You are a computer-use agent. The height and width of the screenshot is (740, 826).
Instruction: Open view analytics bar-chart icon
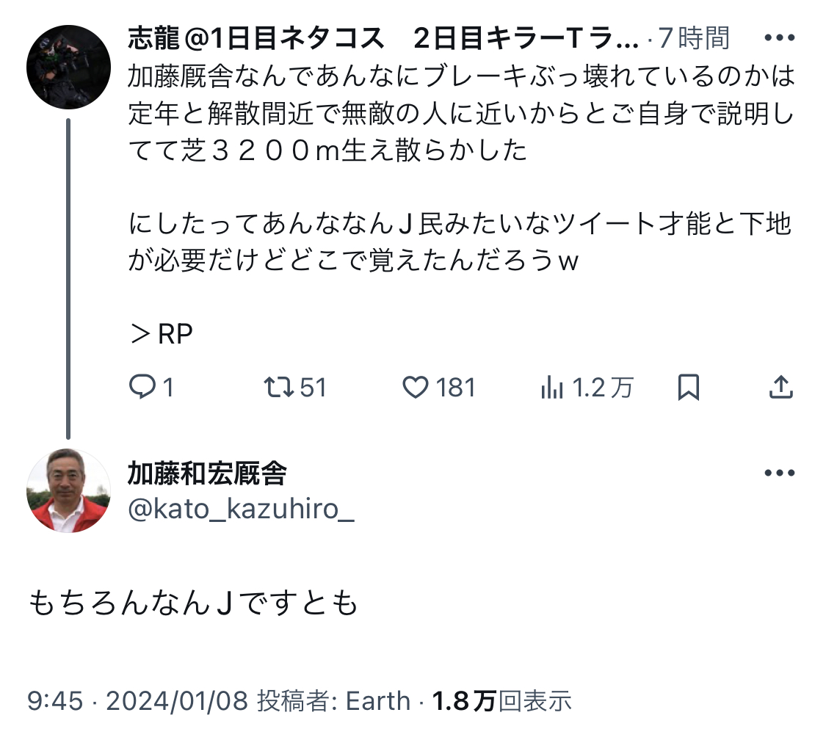click(551, 387)
